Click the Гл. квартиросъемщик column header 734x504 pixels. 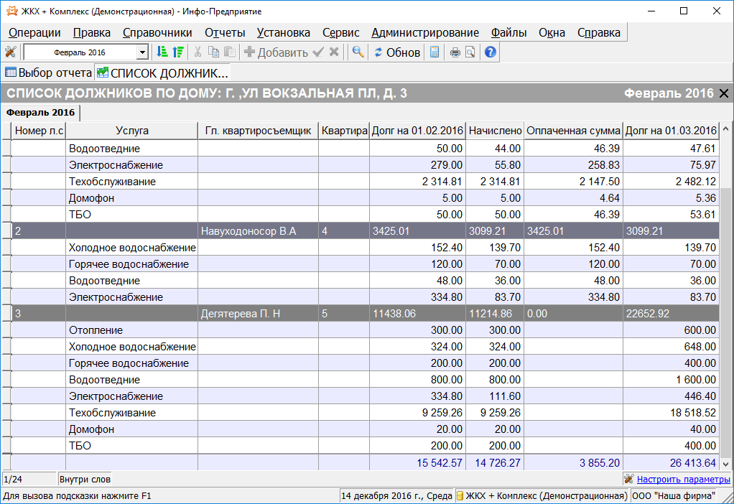click(x=258, y=131)
